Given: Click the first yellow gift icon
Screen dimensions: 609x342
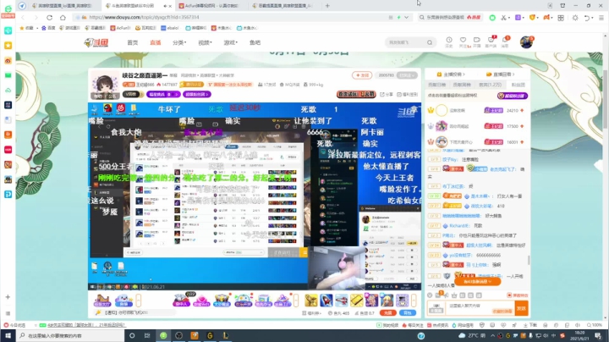Looking at the screenshot, I should click(311, 301).
